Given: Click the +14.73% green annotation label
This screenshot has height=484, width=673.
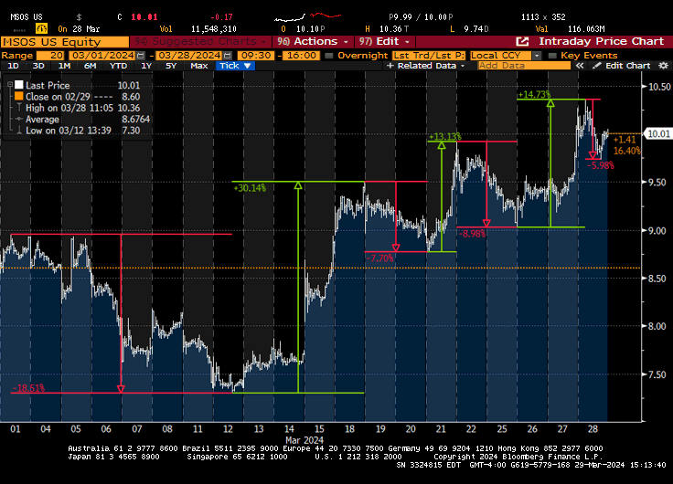Looking at the screenshot, I should [534, 95].
